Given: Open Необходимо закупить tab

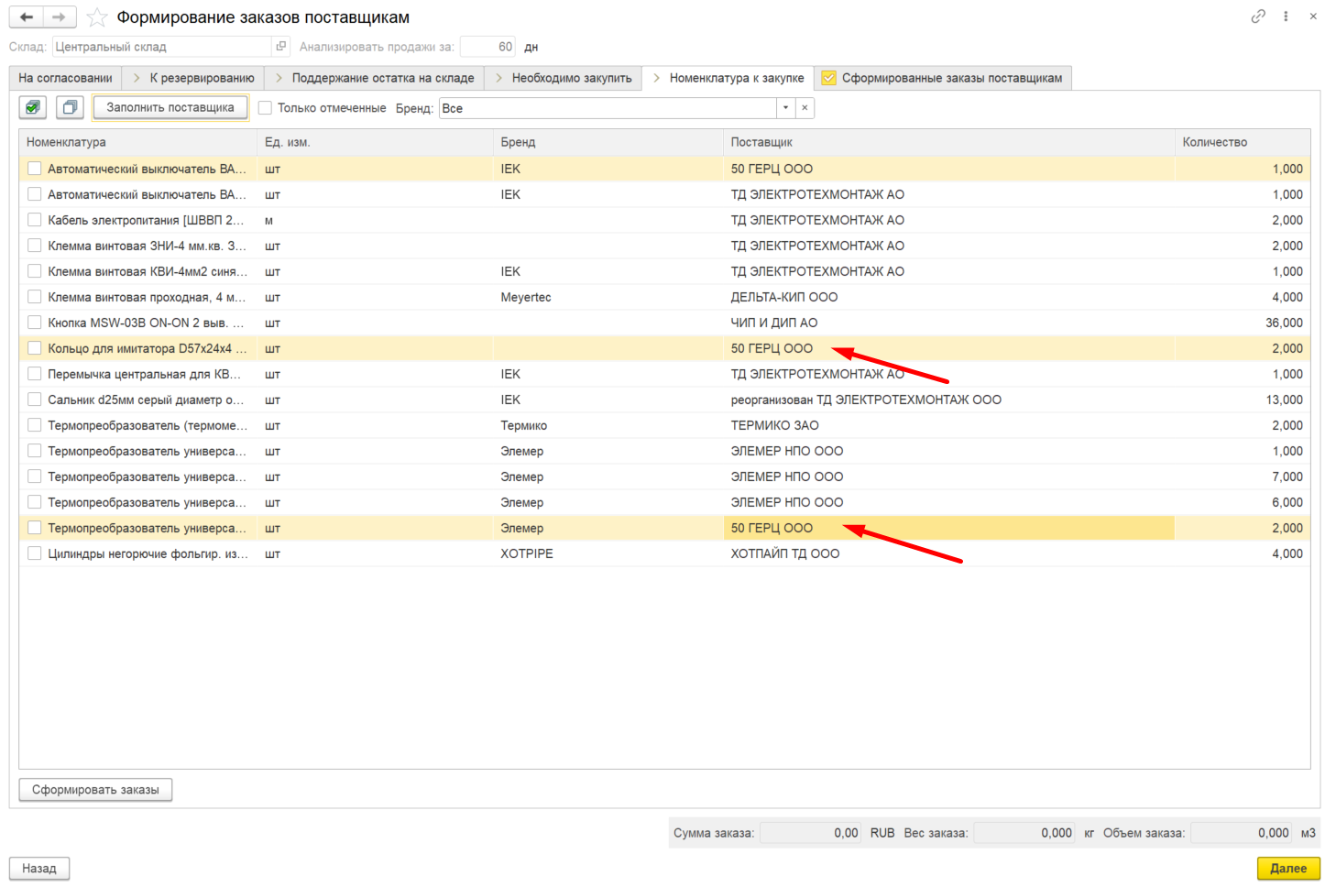Looking at the screenshot, I should pos(564,78).
